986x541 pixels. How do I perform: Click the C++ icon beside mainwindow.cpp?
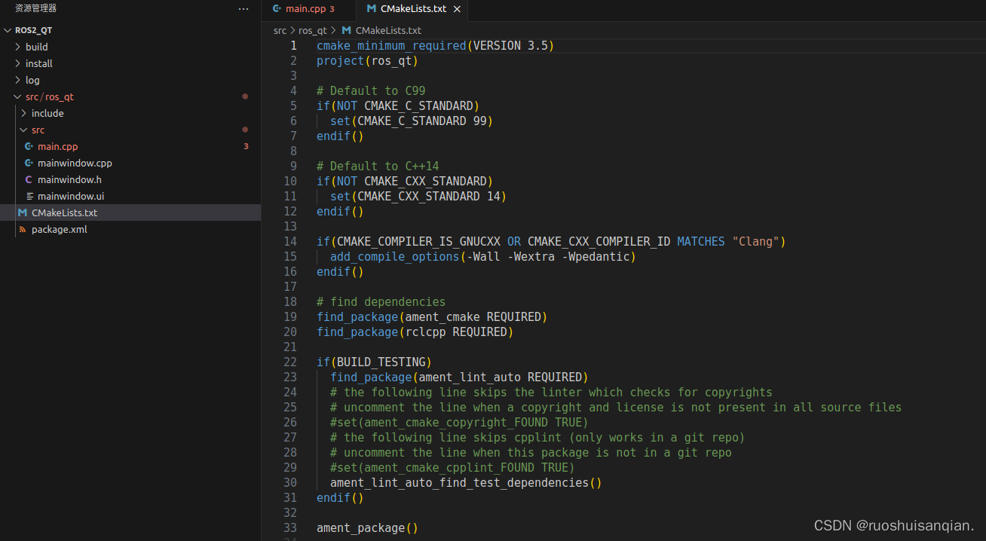pos(29,163)
